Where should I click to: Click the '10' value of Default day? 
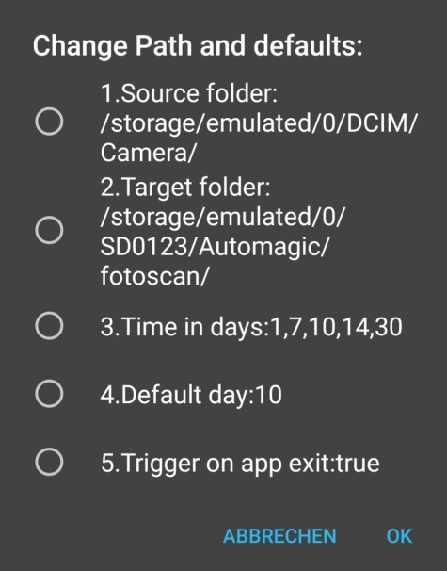(x=269, y=395)
